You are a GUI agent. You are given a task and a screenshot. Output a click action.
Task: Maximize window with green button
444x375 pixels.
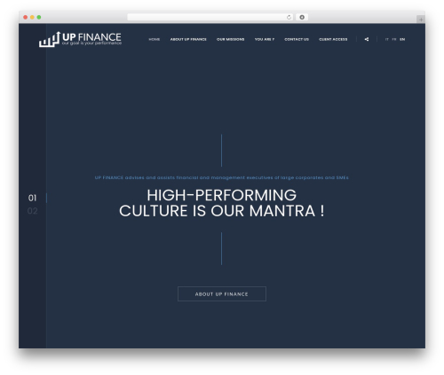39,17
